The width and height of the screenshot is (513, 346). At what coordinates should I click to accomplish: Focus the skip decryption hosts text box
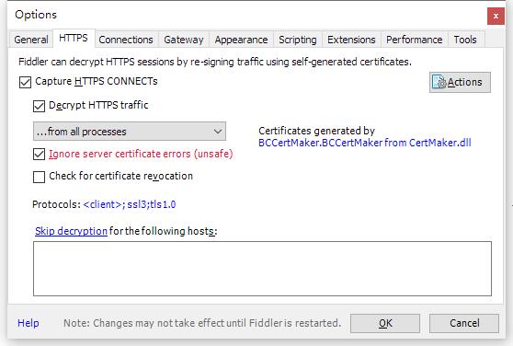pos(262,269)
